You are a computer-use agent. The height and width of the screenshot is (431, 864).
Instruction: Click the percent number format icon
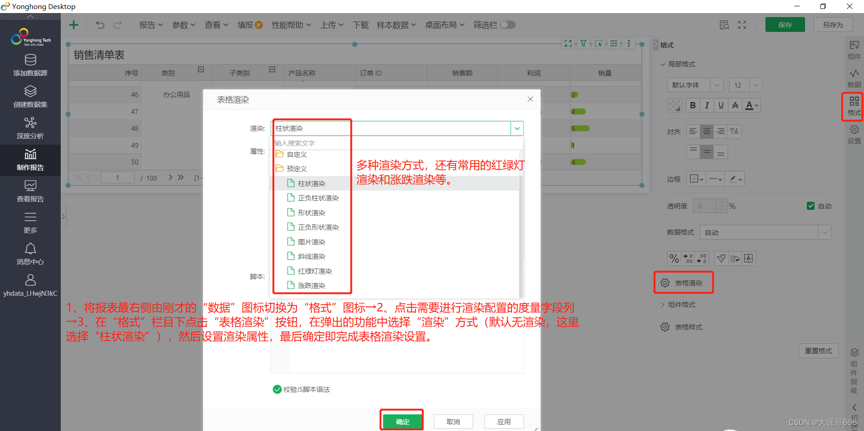[x=674, y=258]
